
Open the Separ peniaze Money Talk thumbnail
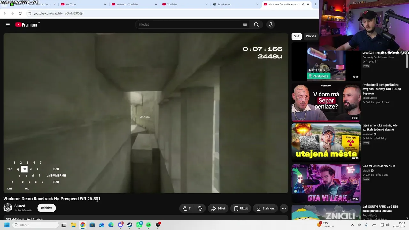pos(326,102)
